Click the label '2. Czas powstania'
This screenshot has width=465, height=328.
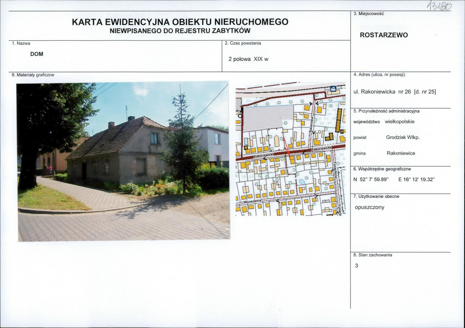[x=243, y=43]
